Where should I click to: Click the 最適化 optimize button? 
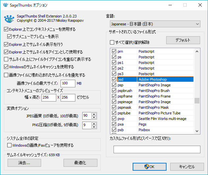coord(80,163)
